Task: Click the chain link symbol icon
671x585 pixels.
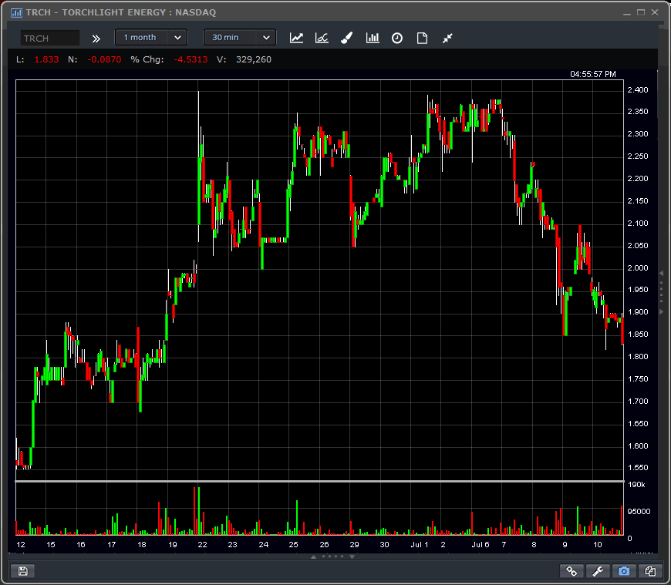Action: point(572,571)
